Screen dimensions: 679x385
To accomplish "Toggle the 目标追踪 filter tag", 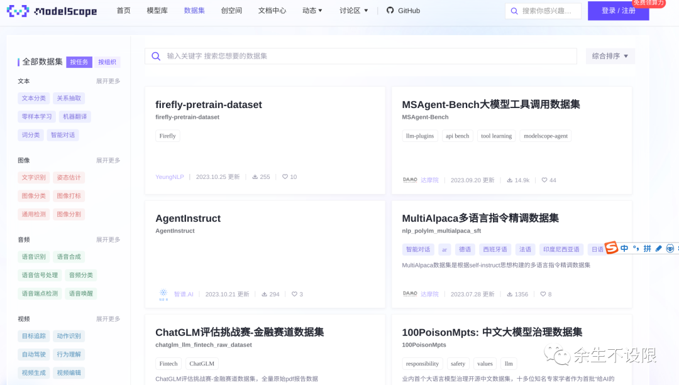I will point(34,335).
